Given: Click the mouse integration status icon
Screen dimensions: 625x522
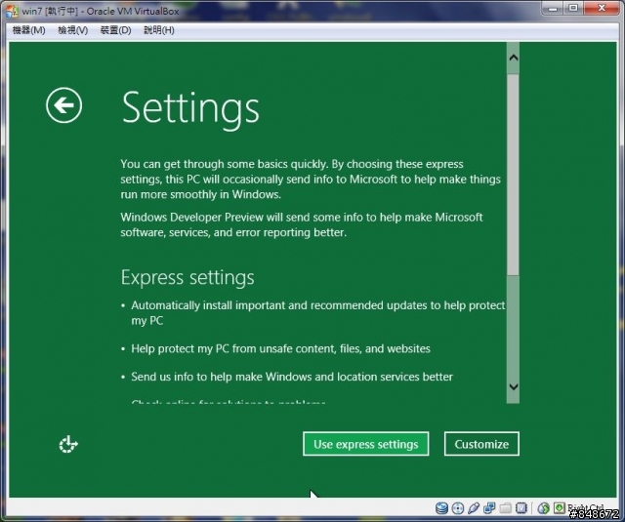Looking at the screenshot, I should point(544,508).
